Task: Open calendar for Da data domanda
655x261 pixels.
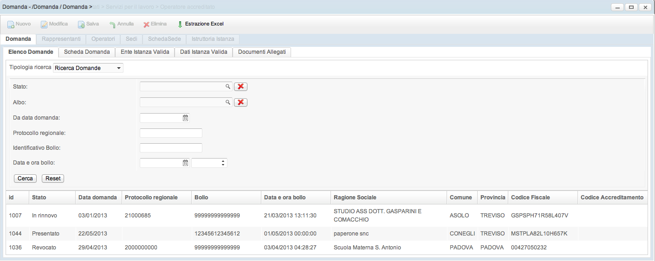Action: [x=185, y=118]
